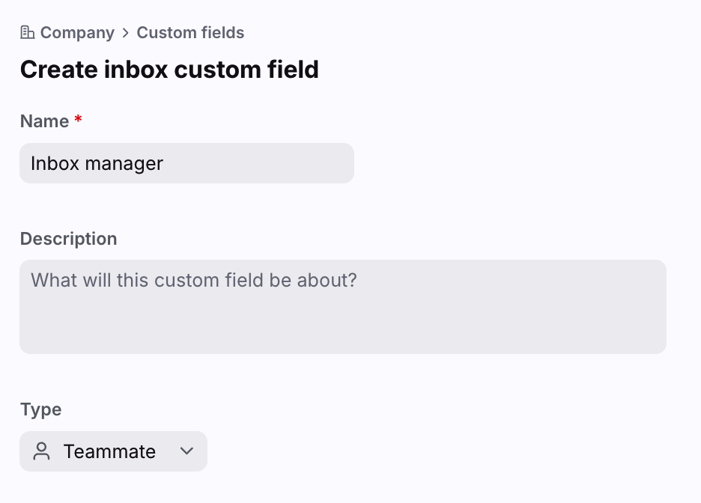Image resolution: width=701 pixels, height=503 pixels.
Task: Click the word "Company" in the breadcrumb
Action: point(77,33)
